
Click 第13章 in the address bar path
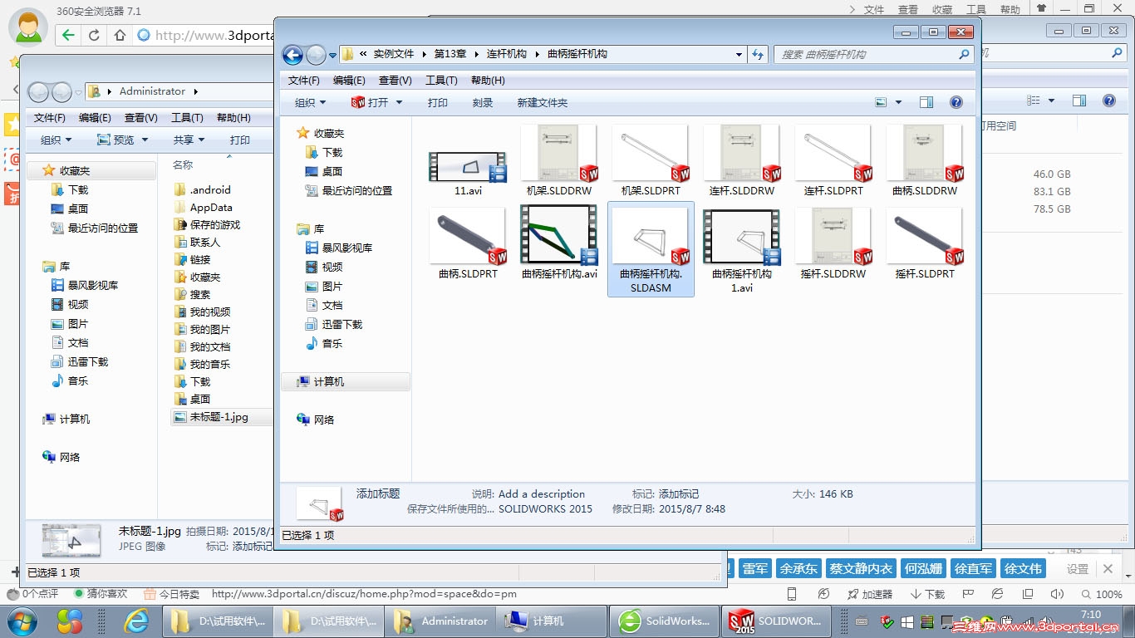(450, 54)
